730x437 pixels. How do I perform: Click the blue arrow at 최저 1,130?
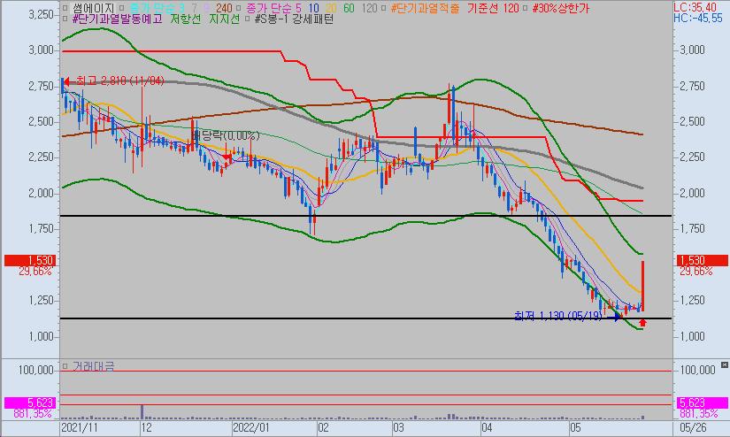612,317
